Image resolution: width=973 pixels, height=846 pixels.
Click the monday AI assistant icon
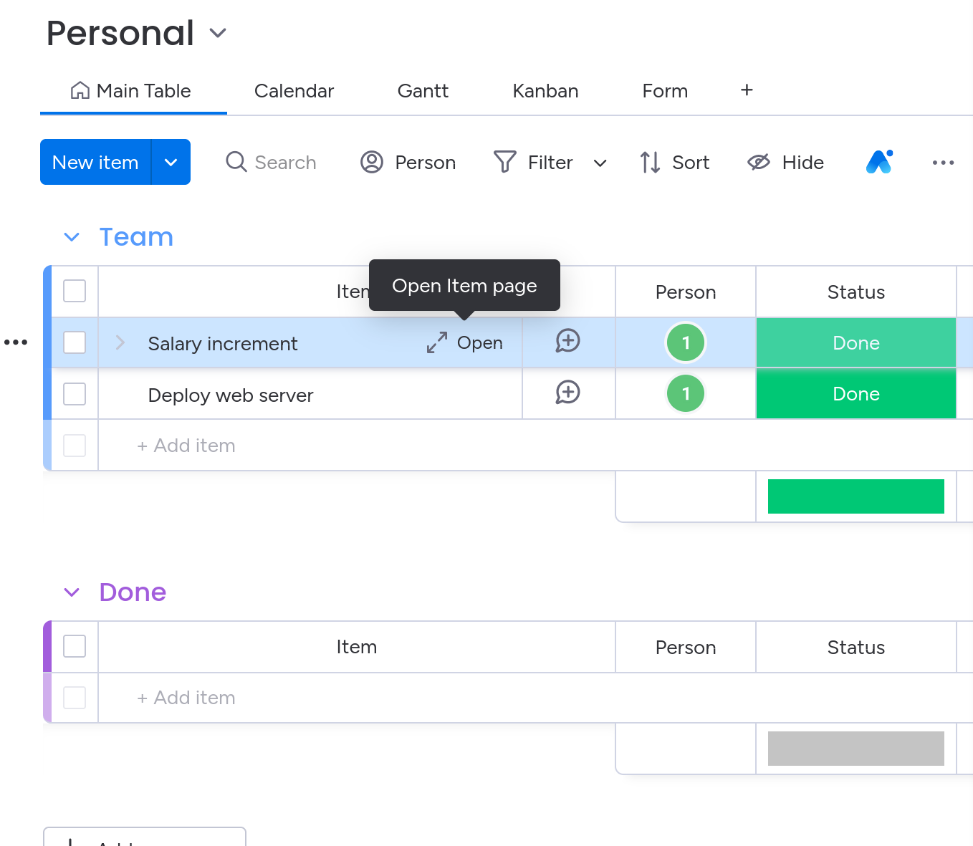point(879,163)
